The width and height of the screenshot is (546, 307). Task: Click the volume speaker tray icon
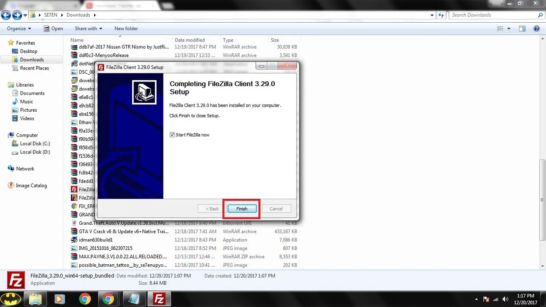coord(505,299)
